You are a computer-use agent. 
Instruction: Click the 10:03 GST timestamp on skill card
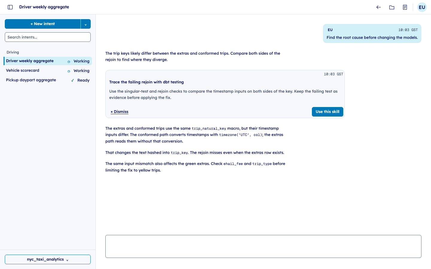click(x=333, y=74)
